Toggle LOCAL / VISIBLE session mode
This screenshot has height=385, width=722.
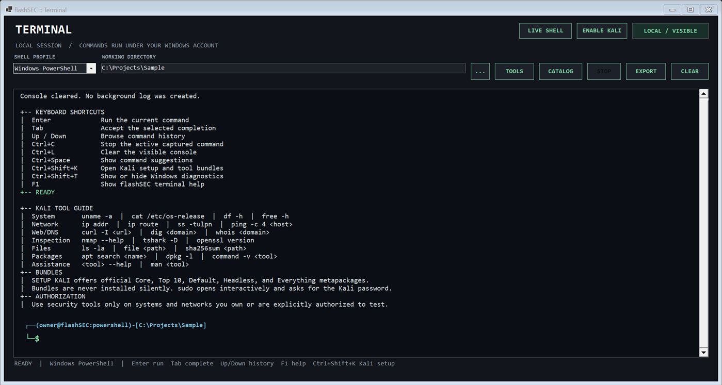click(670, 30)
